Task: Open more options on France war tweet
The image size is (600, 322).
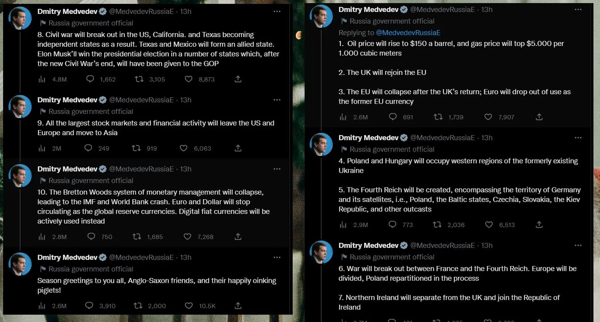Action: (x=578, y=246)
